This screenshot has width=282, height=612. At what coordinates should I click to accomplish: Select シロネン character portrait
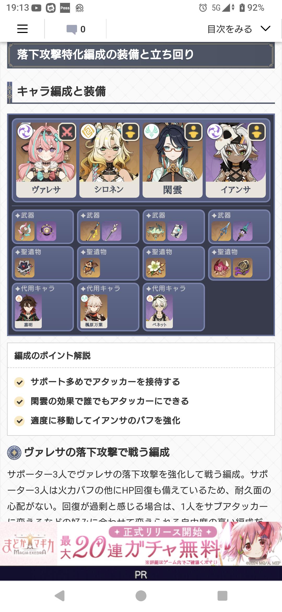pos(109,160)
